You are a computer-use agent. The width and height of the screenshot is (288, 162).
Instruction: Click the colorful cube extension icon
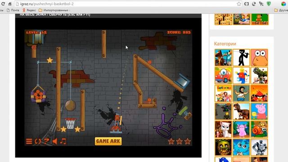pos(283,4)
